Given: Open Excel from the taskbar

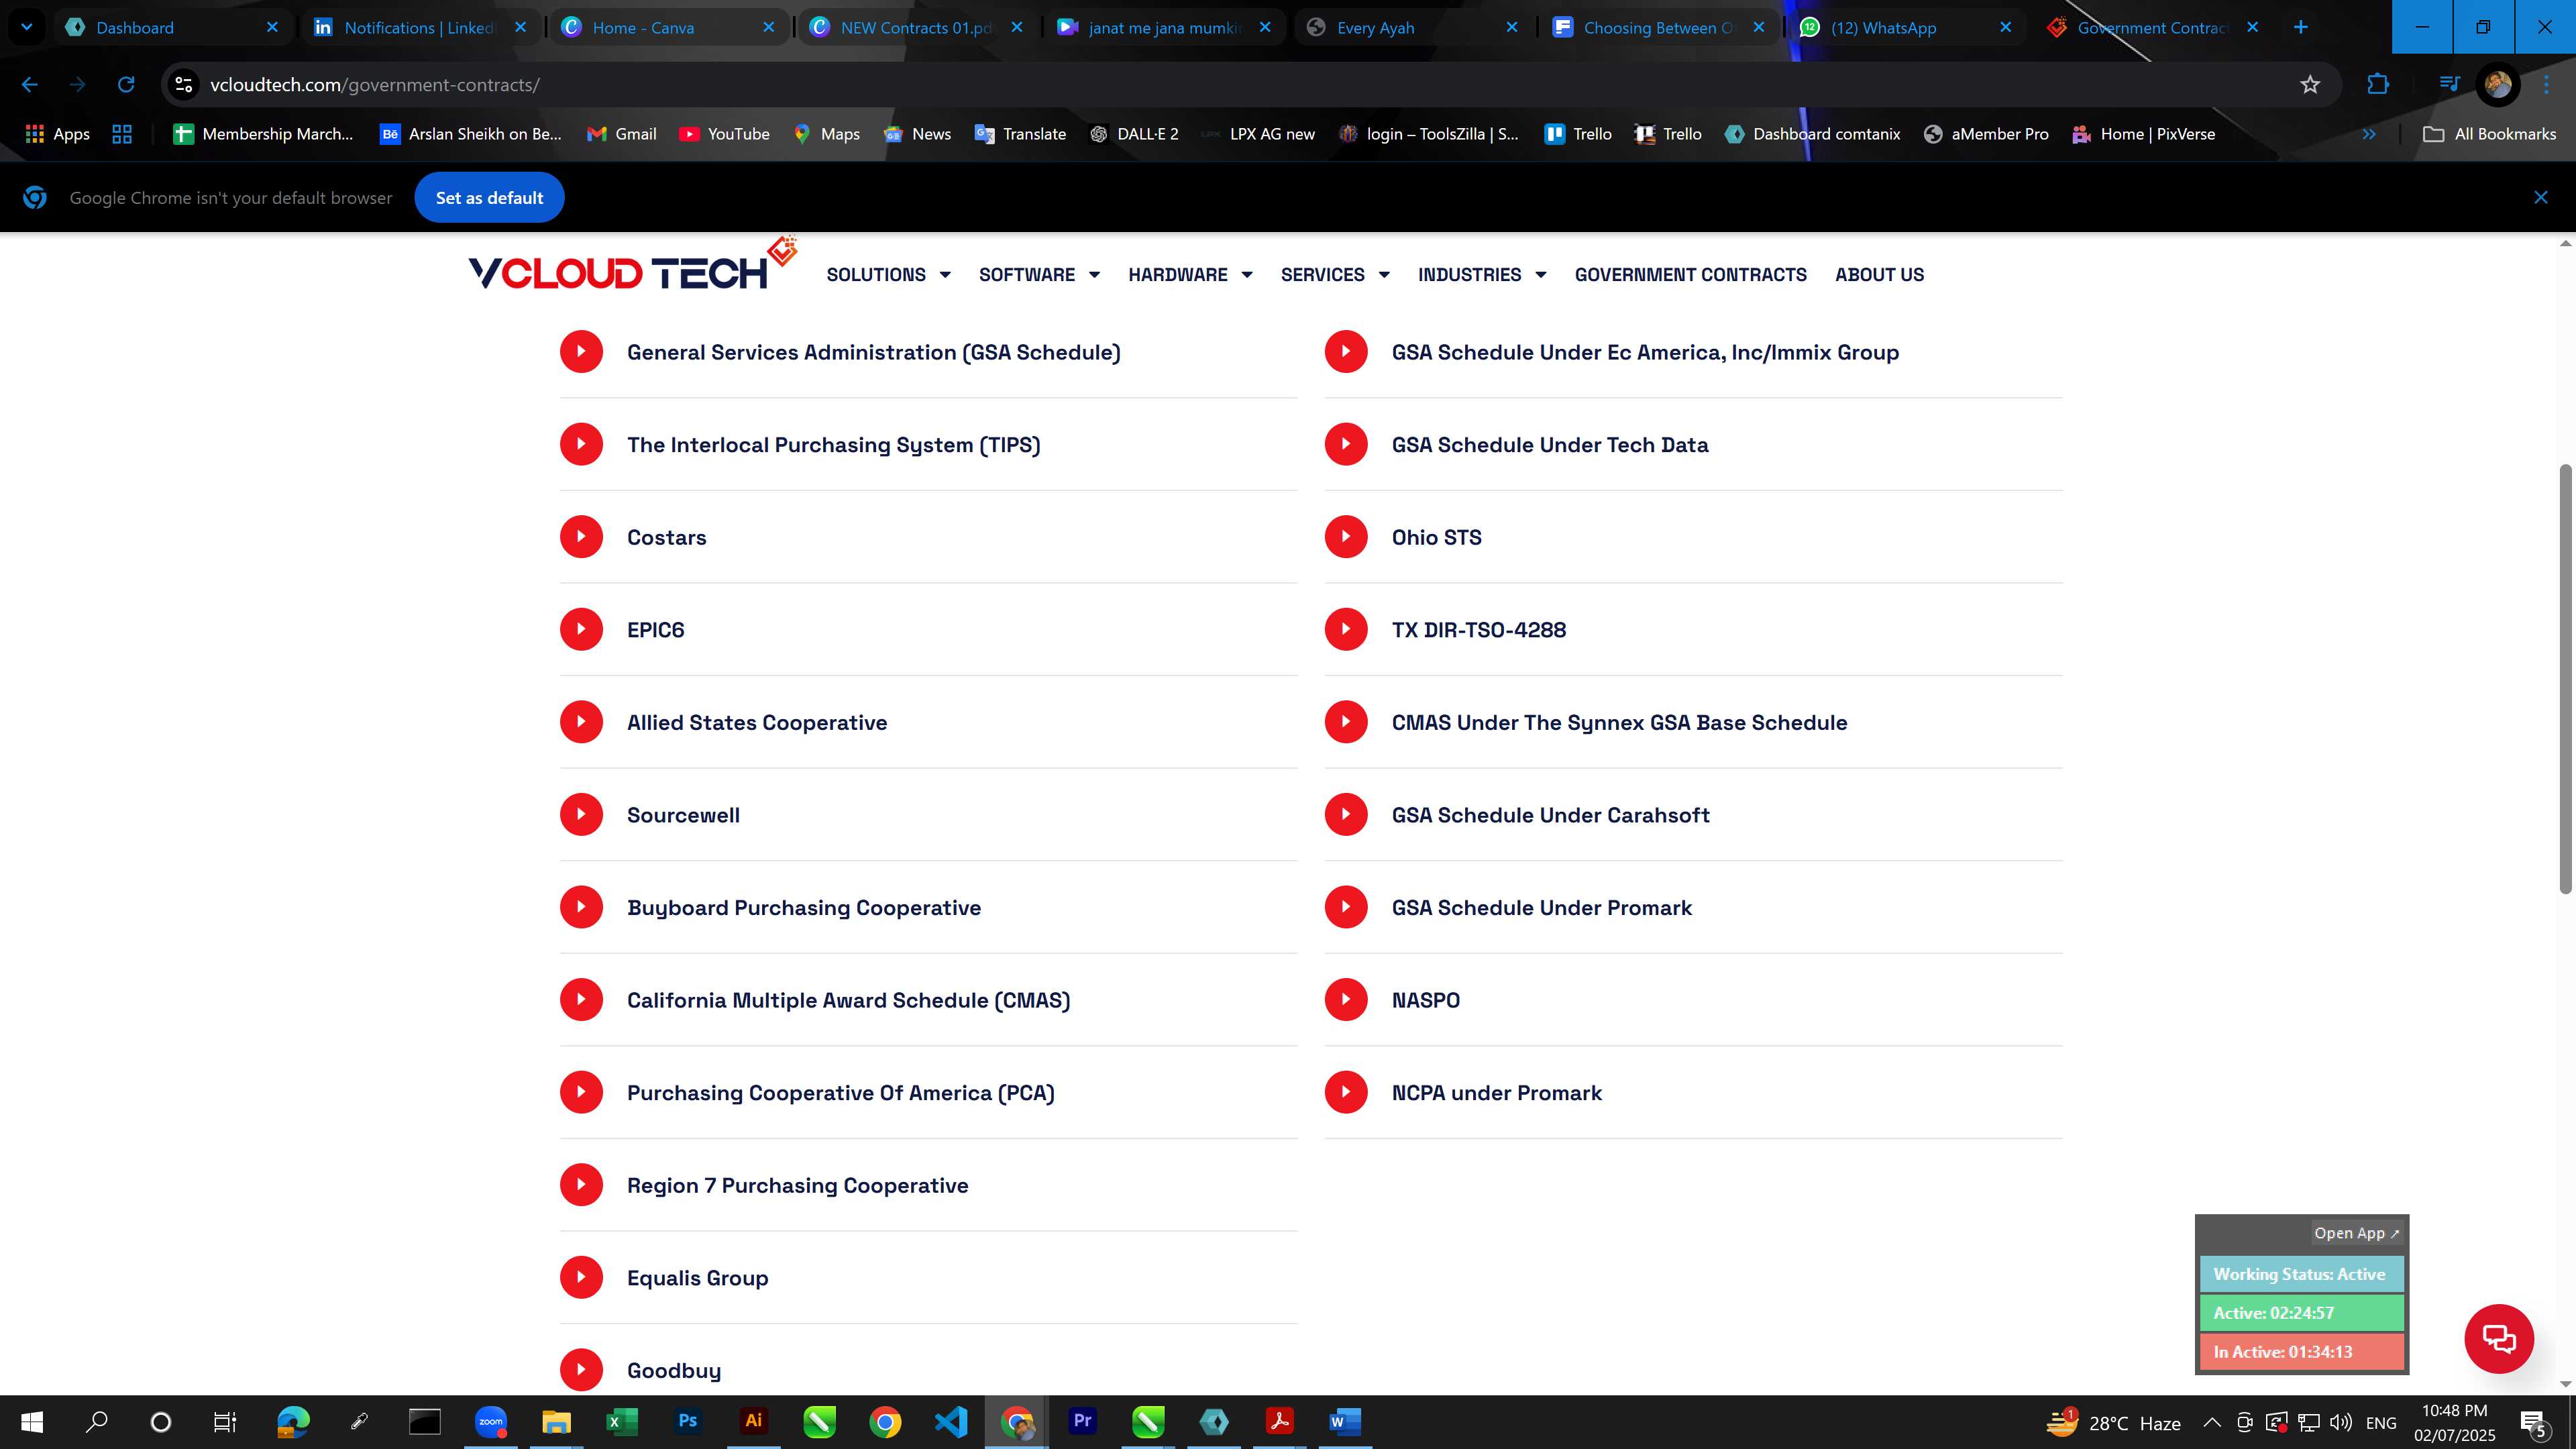Looking at the screenshot, I should (x=621, y=1421).
